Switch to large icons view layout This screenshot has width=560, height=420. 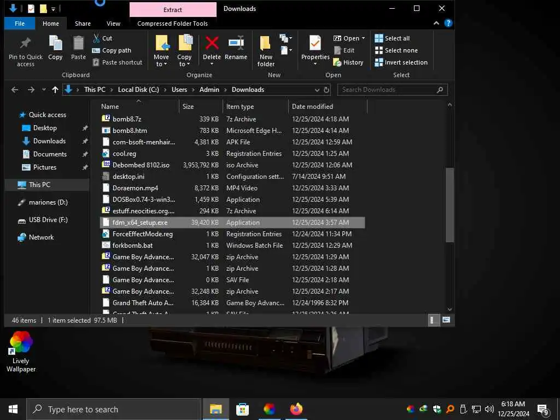point(446,320)
